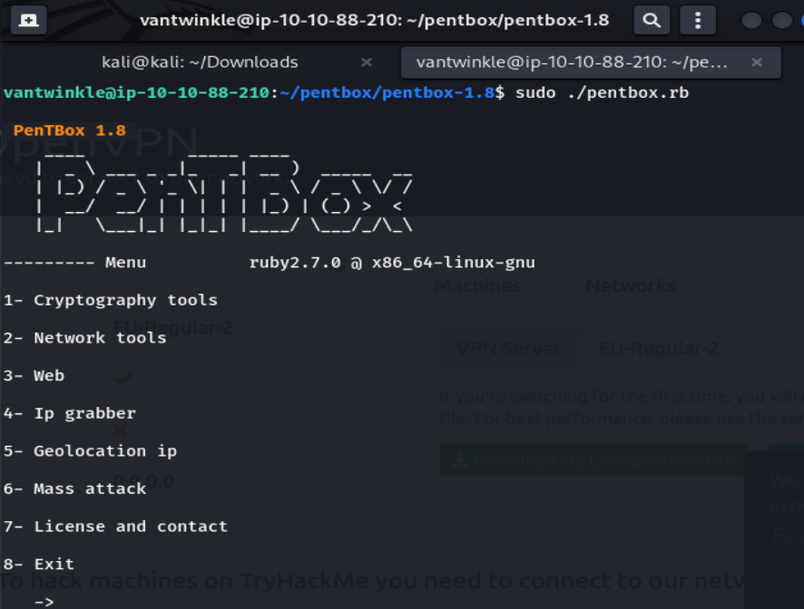Switch to the kali@kali Downloads tab
804x609 pixels.
pyautogui.click(x=200, y=63)
